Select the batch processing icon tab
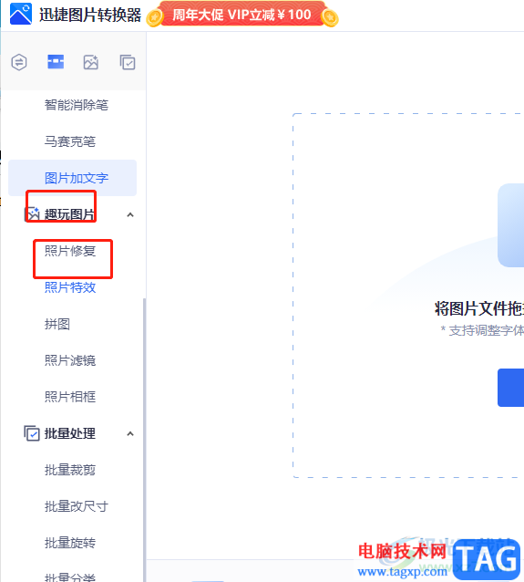This screenshot has height=582, width=524. tap(128, 62)
